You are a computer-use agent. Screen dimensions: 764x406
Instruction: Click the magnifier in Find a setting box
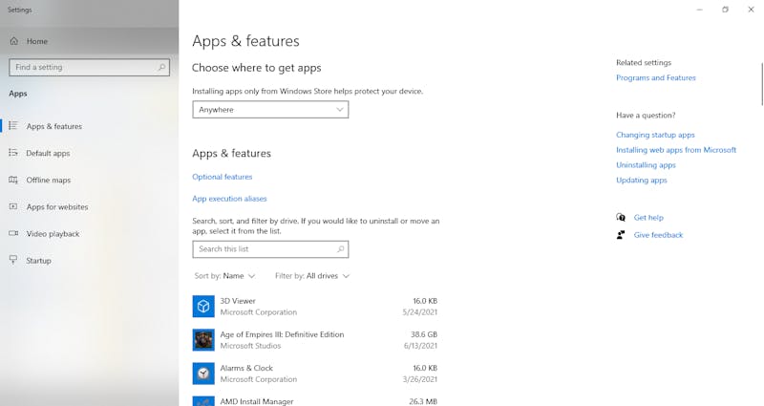pos(161,67)
